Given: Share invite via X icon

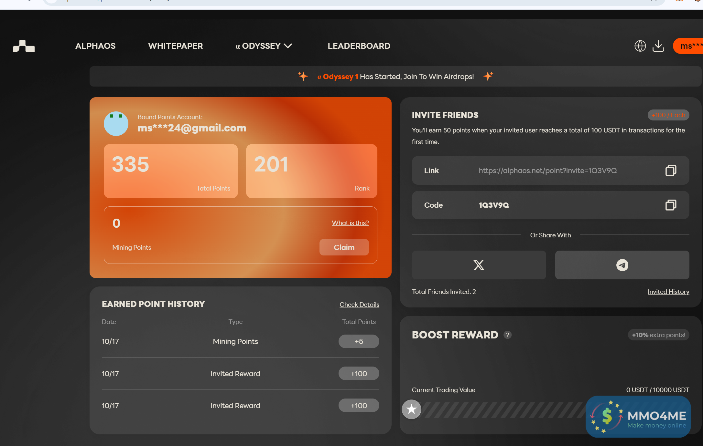Looking at the screenshot, I should point(479,265).
